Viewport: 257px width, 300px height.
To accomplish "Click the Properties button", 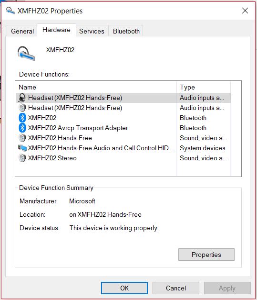I will tap(206, 255).
